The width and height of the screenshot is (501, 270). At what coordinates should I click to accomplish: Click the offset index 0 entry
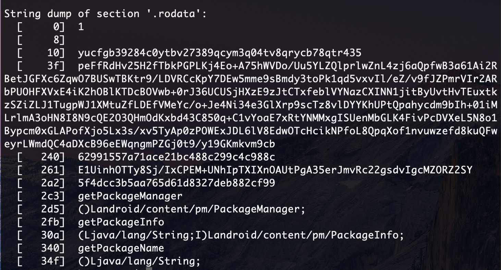tap(41, 27)
